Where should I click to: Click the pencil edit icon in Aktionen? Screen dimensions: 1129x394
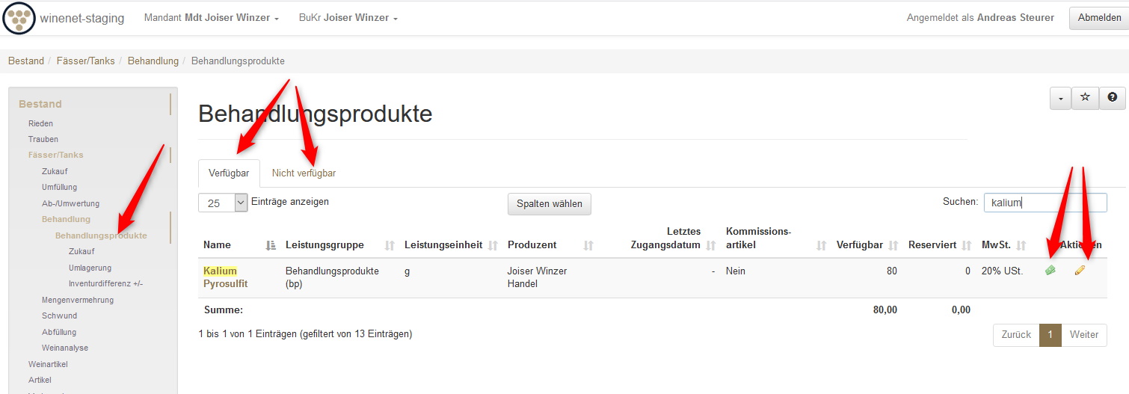point(1080,271)
